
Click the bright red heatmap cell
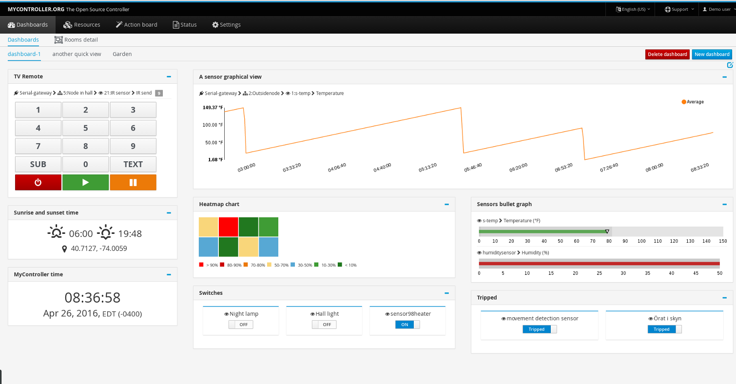(229, 227)
